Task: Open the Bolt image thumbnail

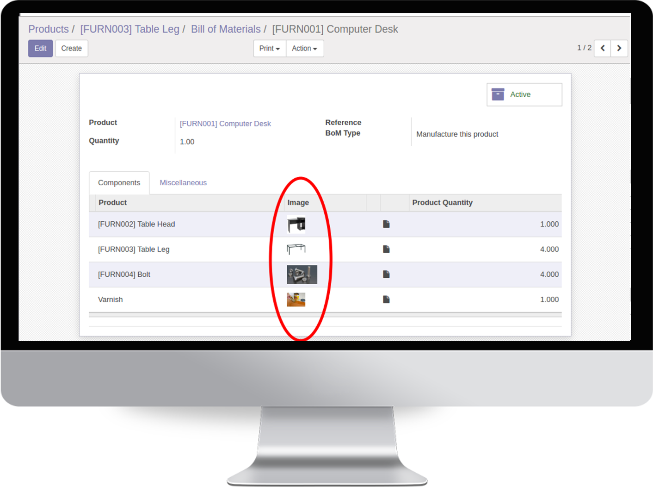Action: coord(302,275)
